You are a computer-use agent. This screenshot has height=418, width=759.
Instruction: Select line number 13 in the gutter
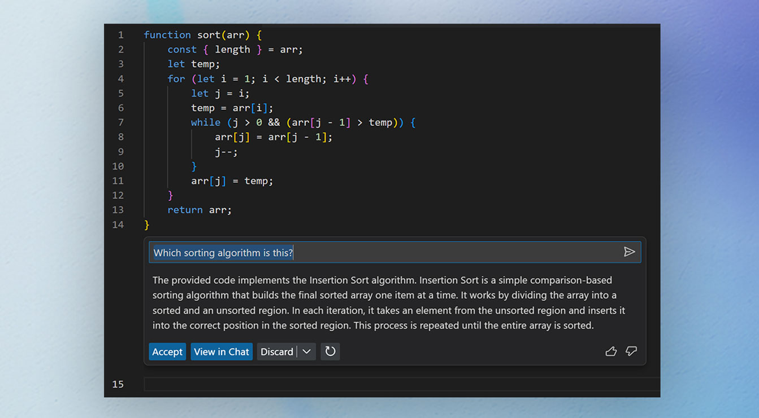tap(118, 210)
